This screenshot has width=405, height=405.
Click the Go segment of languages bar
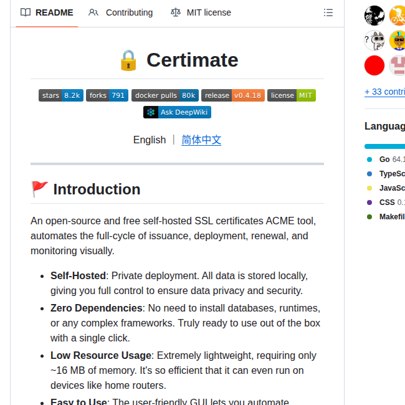pos(385,146)
